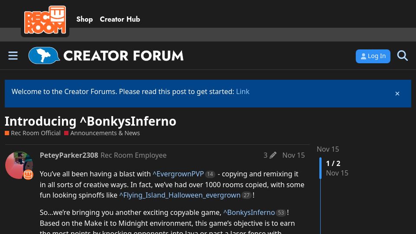Follow the get started Link
This screenshot has height=234, width=416.
pos(243,91)
